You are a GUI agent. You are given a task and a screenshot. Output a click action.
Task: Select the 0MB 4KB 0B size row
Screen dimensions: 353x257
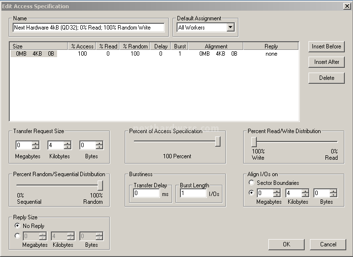click(34, 54)
